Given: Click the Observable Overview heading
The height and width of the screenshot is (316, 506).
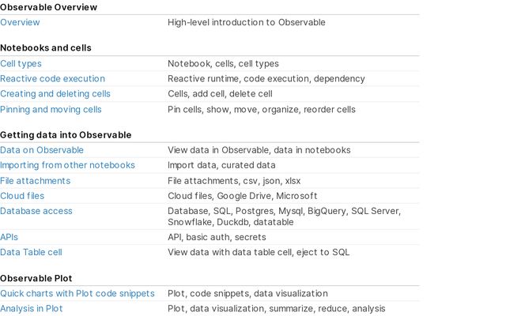Looking at the screenshot, I should (49, 7).
